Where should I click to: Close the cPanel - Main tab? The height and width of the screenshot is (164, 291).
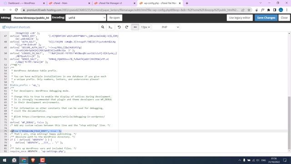pyautogui.click(x=89, y=3)
